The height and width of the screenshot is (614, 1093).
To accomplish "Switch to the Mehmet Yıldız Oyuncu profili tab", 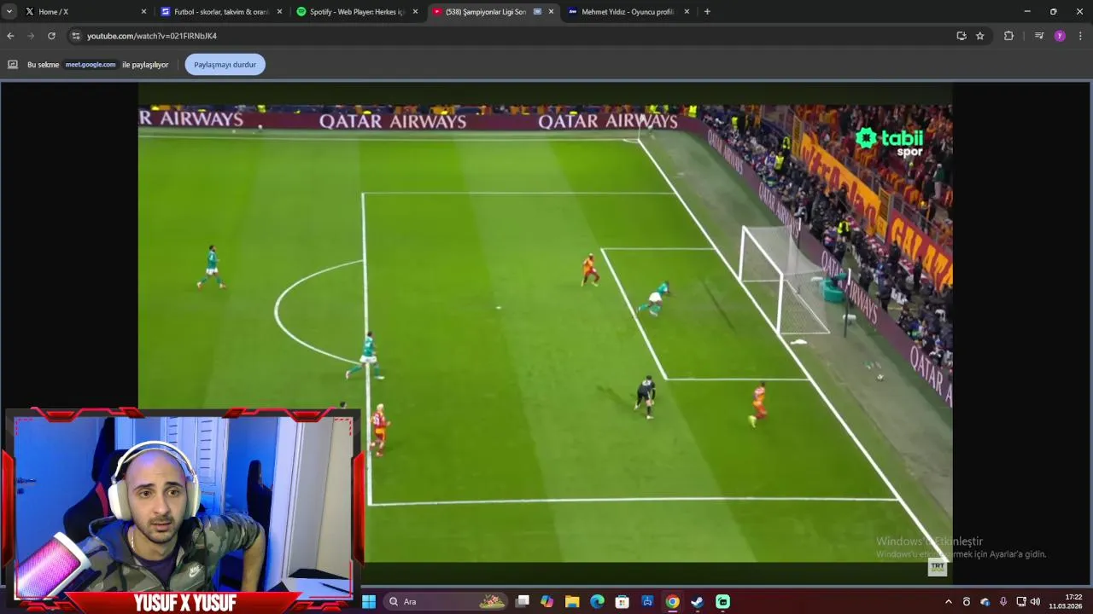I will 628,12.
